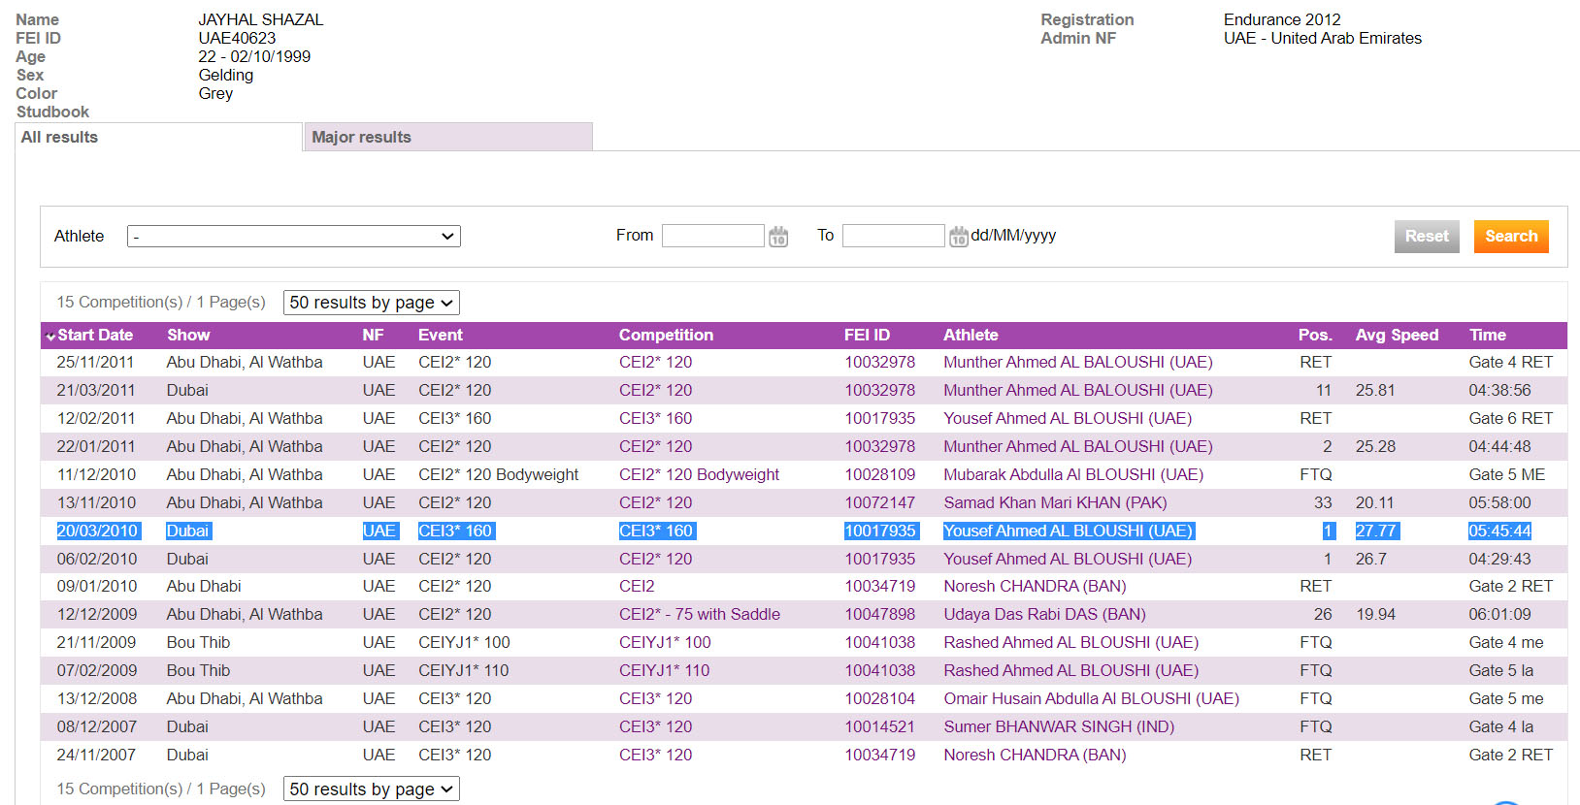
Task: Open CEI2* - 75 with Saddle competition
Action: 700,614
